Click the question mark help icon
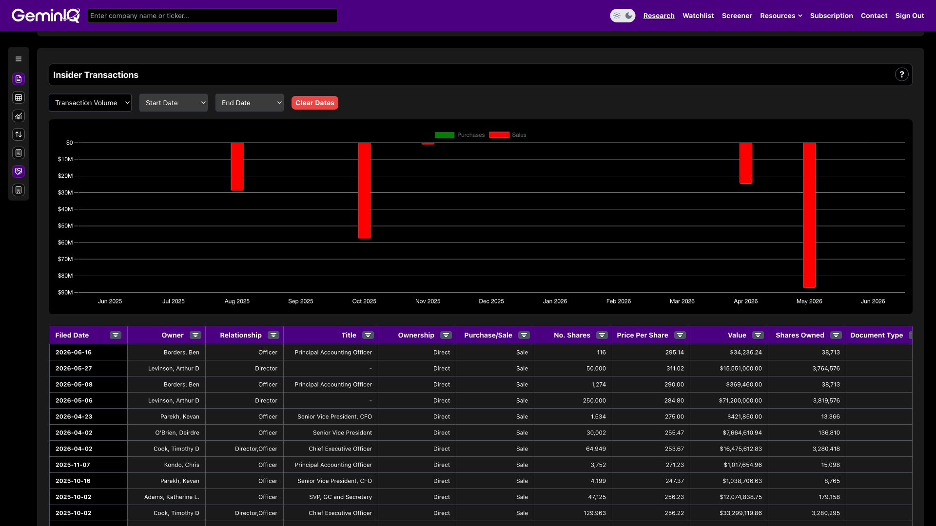The width and height of the screenshot is (936, 526). point(902,75)
